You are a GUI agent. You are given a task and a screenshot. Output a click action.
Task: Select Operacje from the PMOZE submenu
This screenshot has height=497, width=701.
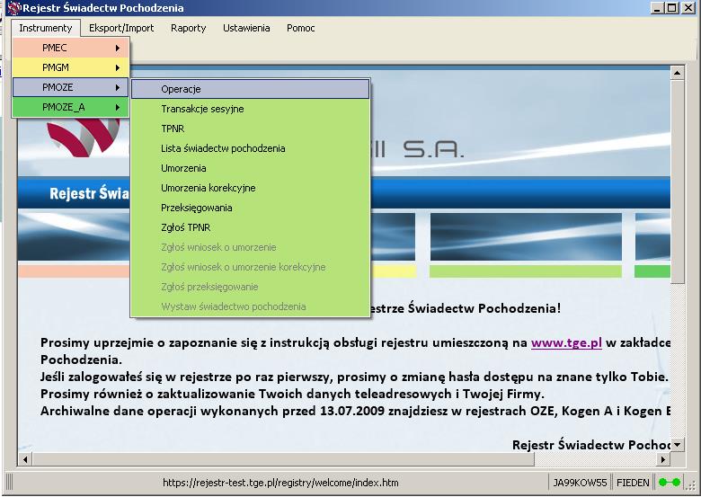click(x=251, y=89)
